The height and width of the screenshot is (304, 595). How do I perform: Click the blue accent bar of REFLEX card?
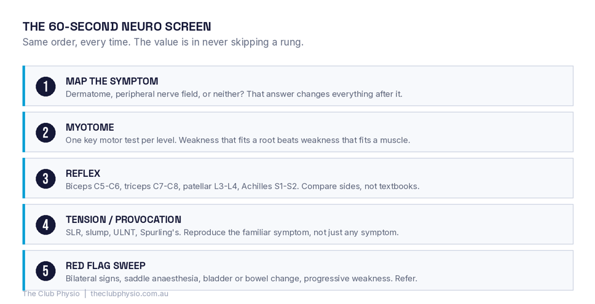[24, 178]
